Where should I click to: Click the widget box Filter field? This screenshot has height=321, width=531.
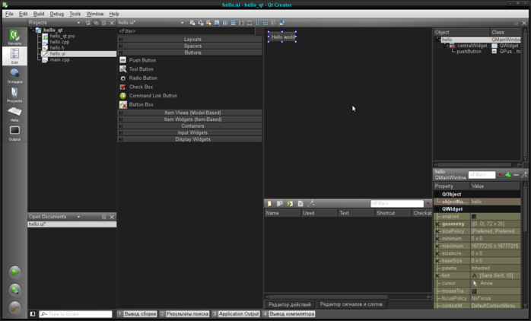[x=186, y=31]
